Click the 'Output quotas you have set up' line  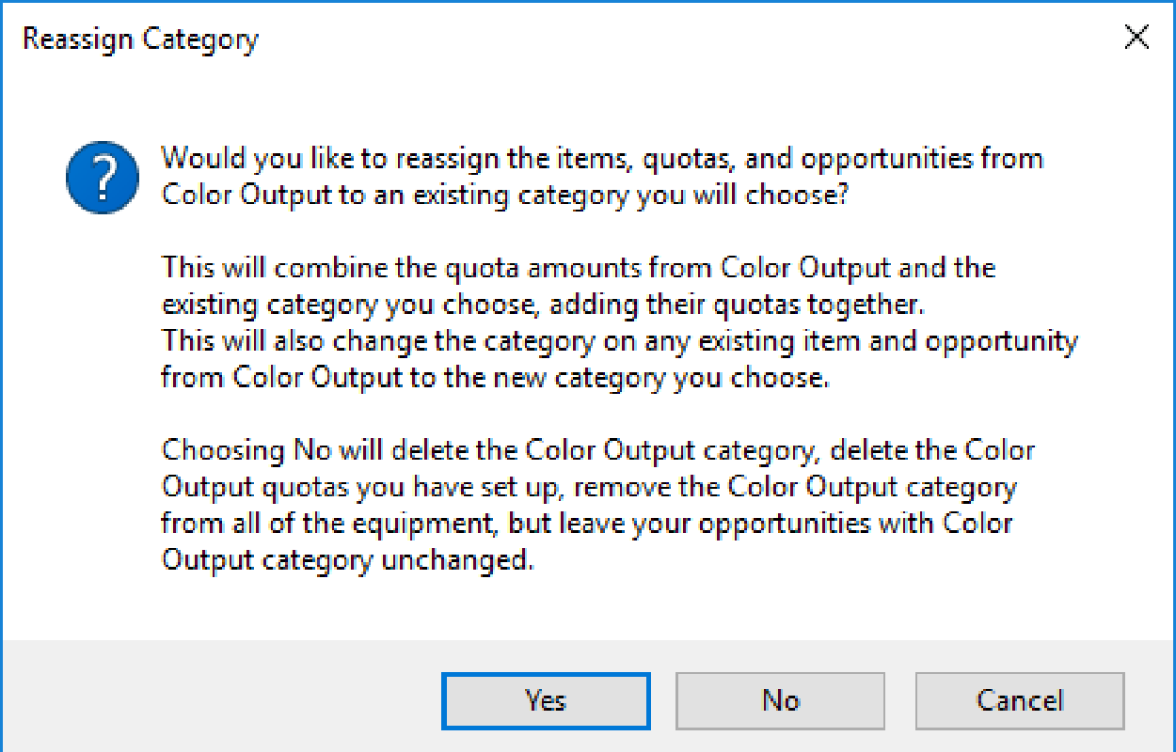click(590, 487)
